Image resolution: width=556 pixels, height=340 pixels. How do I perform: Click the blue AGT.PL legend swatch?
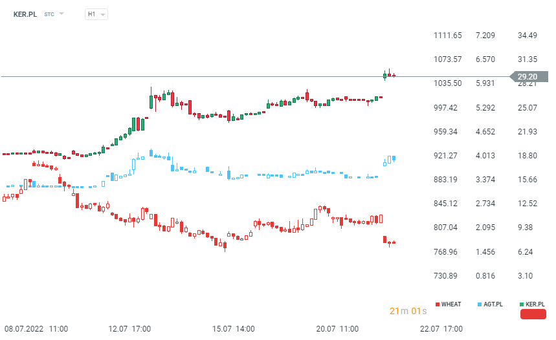click(480, 304)
